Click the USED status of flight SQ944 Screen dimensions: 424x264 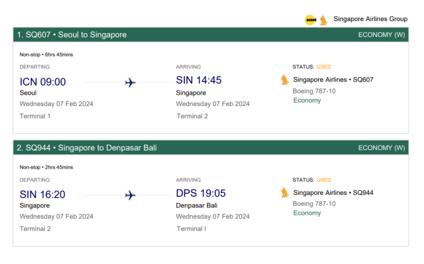(324, 180)
